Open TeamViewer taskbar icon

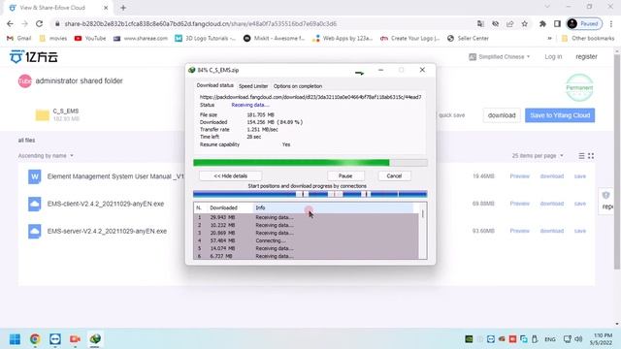coord(55,339)
